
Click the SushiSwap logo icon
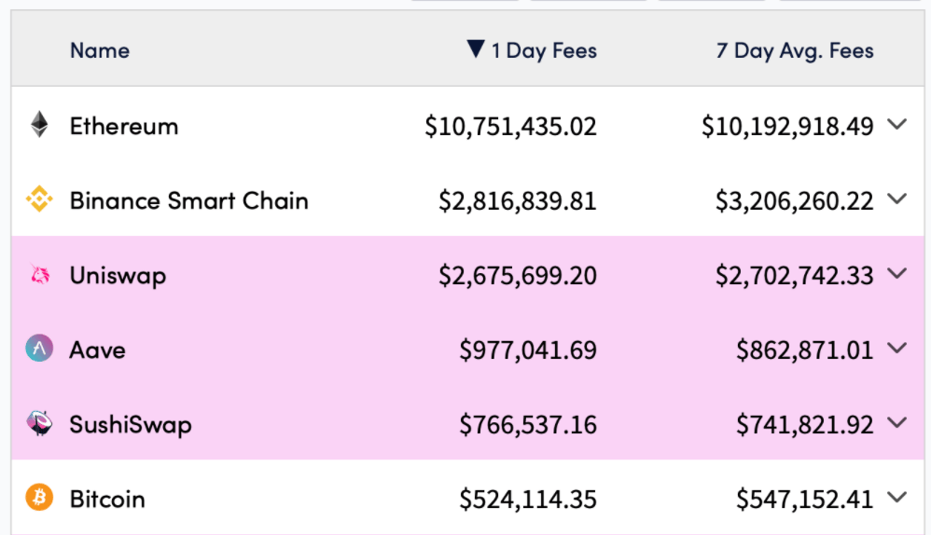39,424
